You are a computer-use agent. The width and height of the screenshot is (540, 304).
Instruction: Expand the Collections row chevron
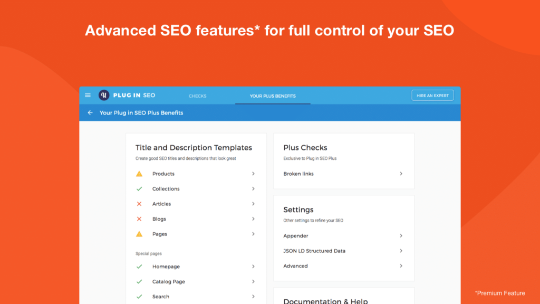click(x=253, y=189)
